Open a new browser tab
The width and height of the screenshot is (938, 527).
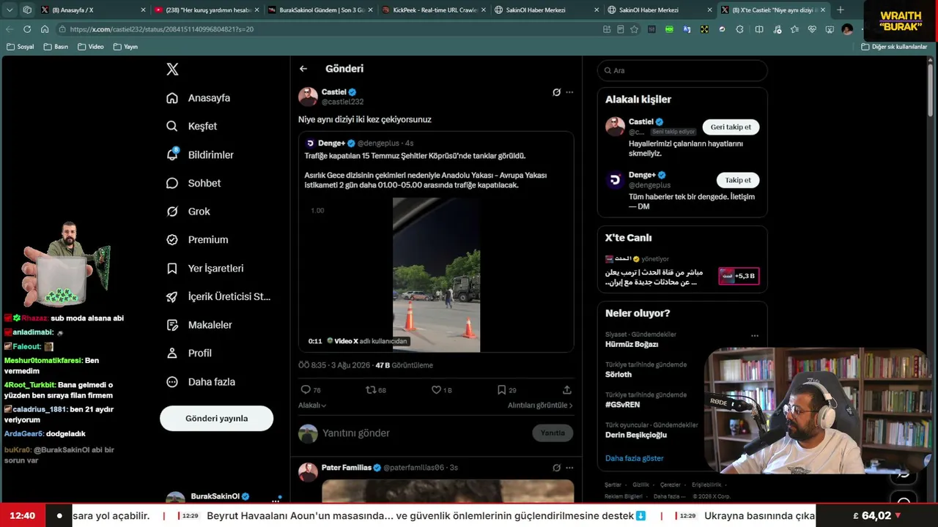click(840, 10)
